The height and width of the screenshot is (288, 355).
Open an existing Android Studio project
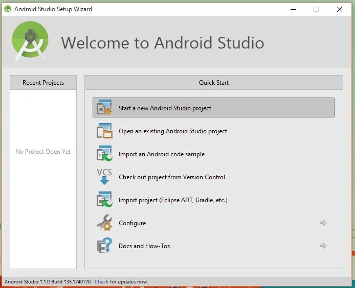tap(173, 131)
